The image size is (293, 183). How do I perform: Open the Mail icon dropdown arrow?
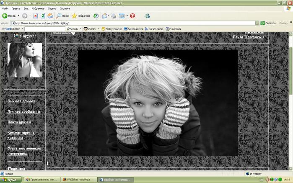coord(109,16)
